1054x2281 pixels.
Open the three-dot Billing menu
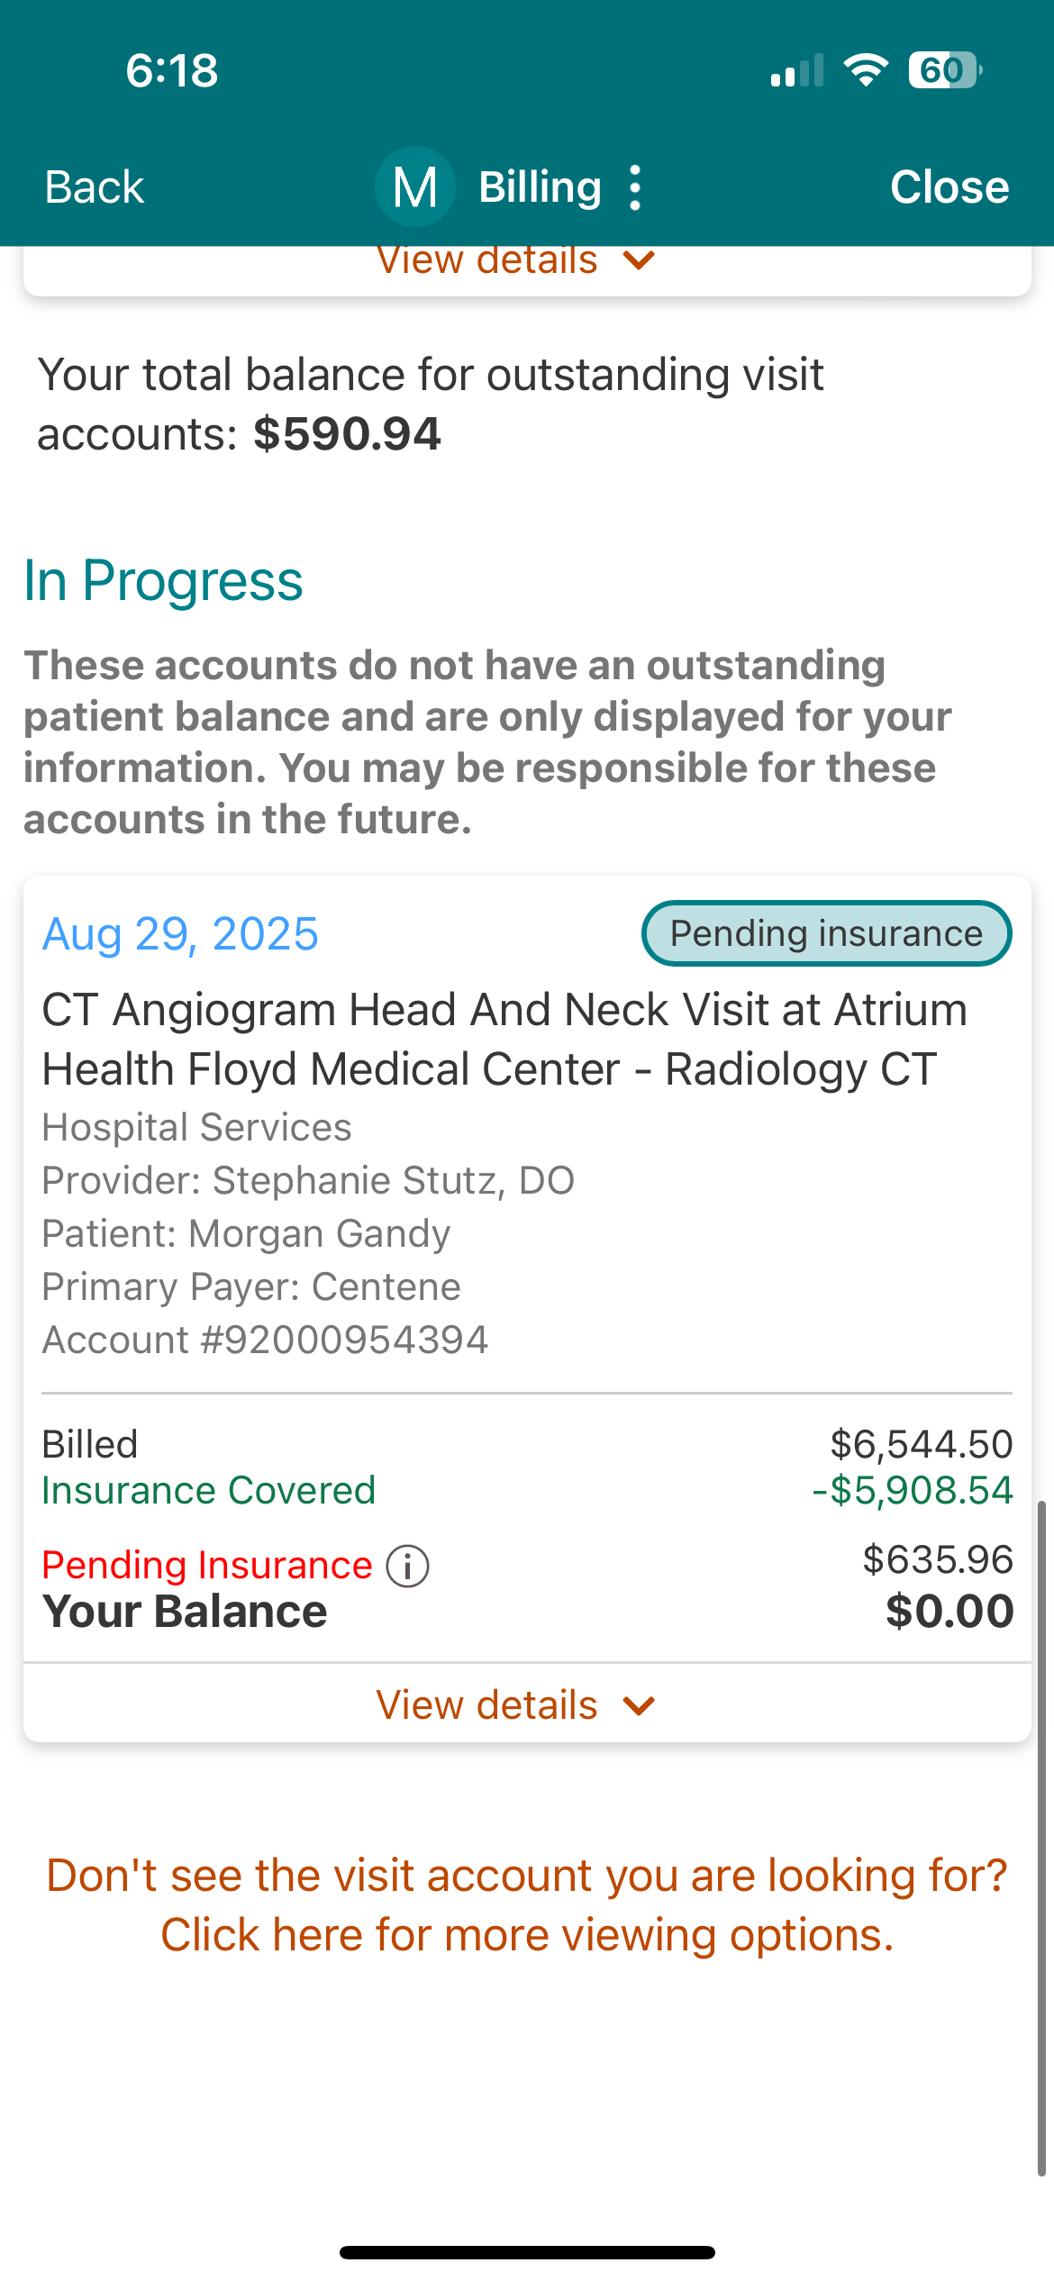point(635,187)
